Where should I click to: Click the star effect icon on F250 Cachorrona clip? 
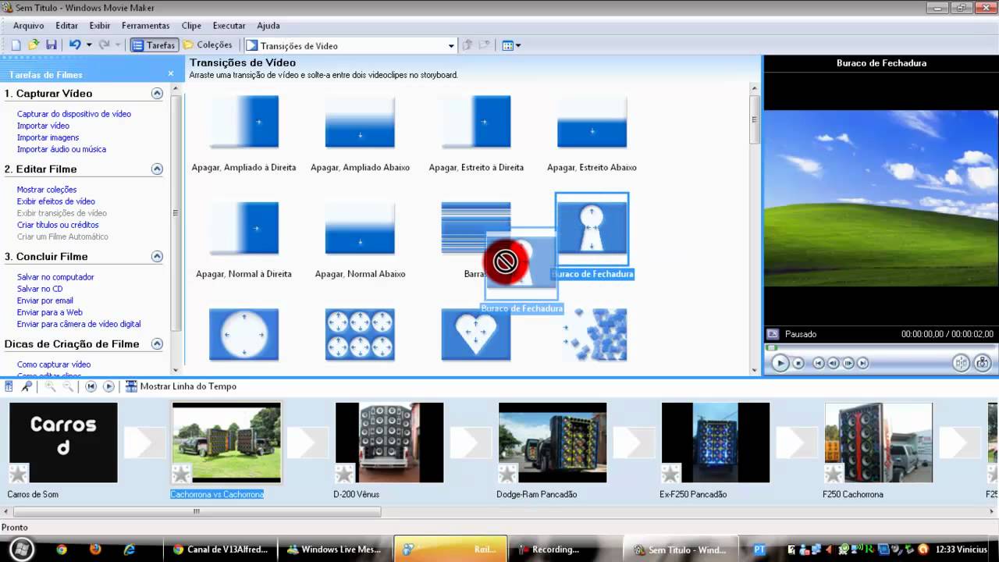coord(834,473)
